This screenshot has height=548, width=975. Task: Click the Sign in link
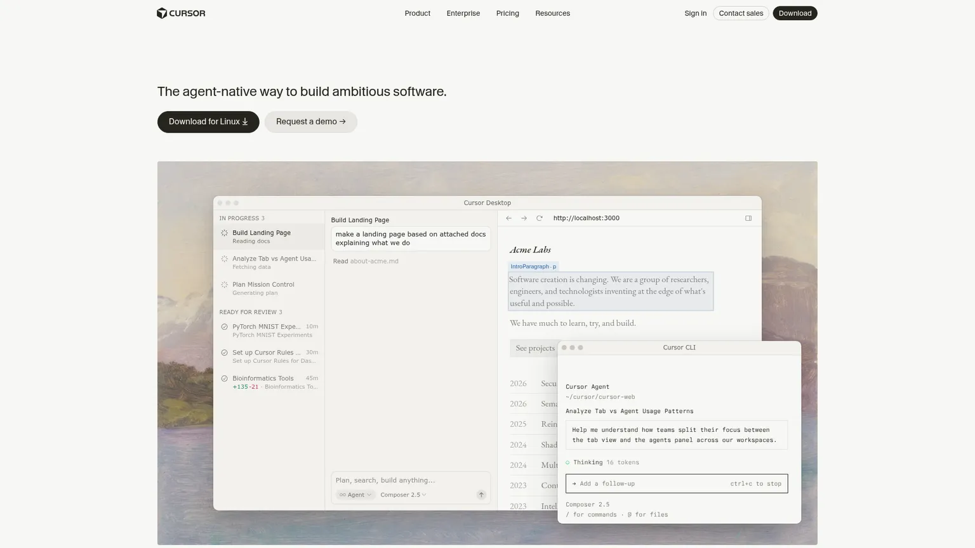[696, 13]
